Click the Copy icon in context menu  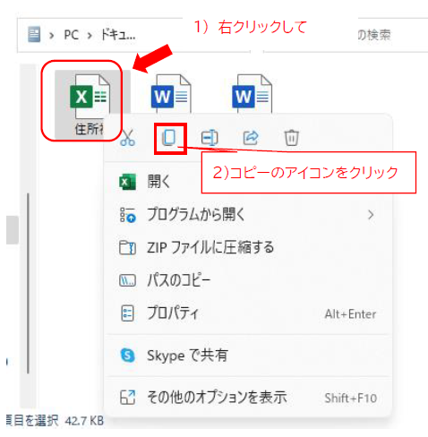coord(169,138)
